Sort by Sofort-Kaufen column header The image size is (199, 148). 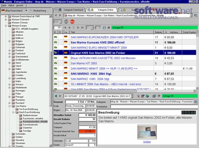point(189,32)
